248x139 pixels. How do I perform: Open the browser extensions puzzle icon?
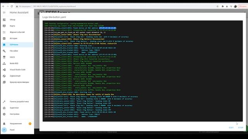[x=222, y=6]
